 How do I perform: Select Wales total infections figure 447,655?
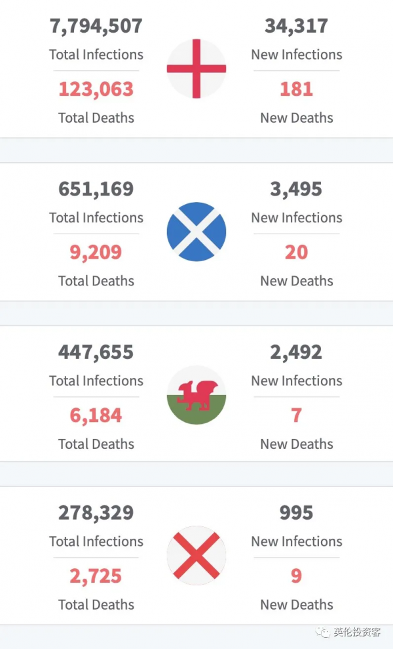(x=96, y=352)
